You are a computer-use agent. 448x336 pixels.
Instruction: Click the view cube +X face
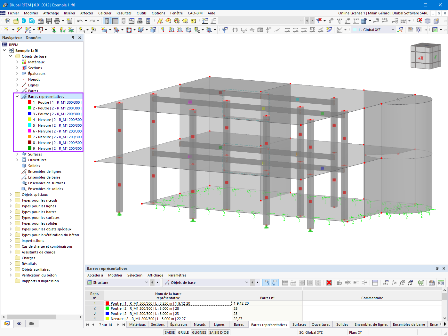coord(420,58)
